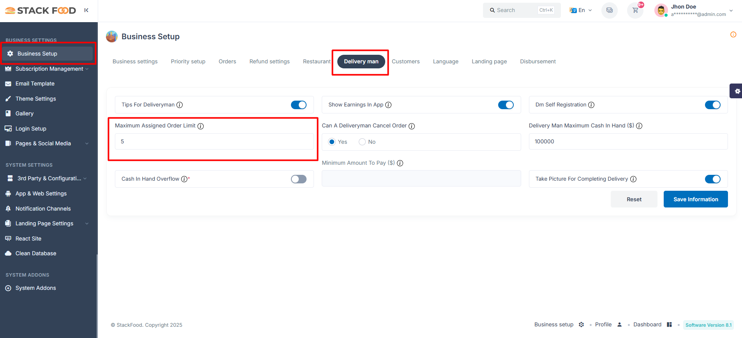Open the Customers tab
Image resolution: width=742 pixels, height=338 pixels.
tap(406, 61)
